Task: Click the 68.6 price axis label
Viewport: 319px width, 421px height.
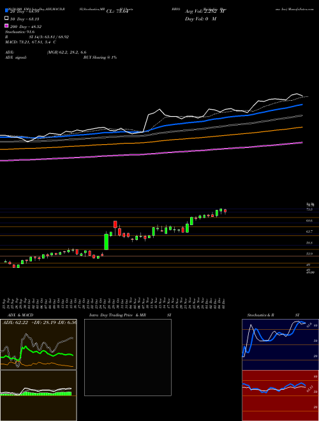Action: point(309,221)
